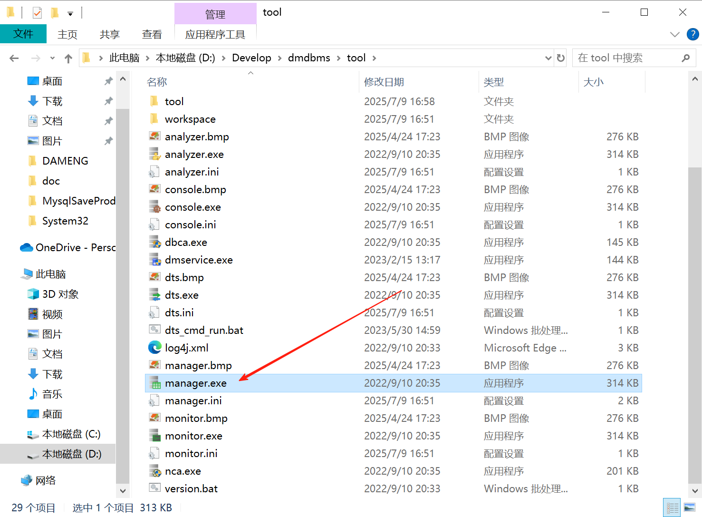
Task: Select the manager.ini config icon
Action: tap(154, 400)
